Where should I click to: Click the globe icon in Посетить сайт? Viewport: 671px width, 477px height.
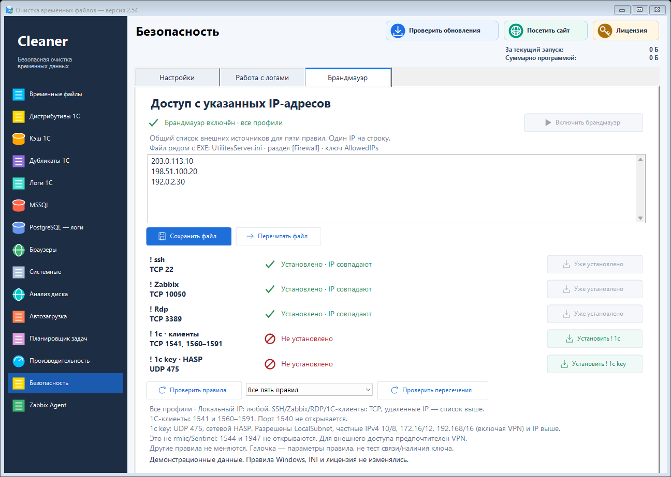[x=516, y=30]
